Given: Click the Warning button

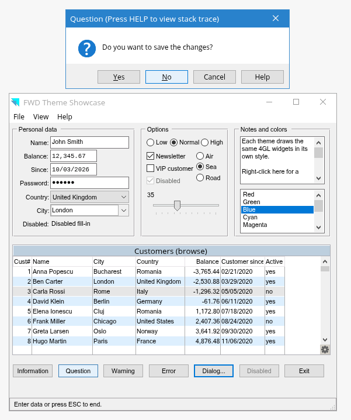Looking at the screenshot, I should click(x=123, y=371).
